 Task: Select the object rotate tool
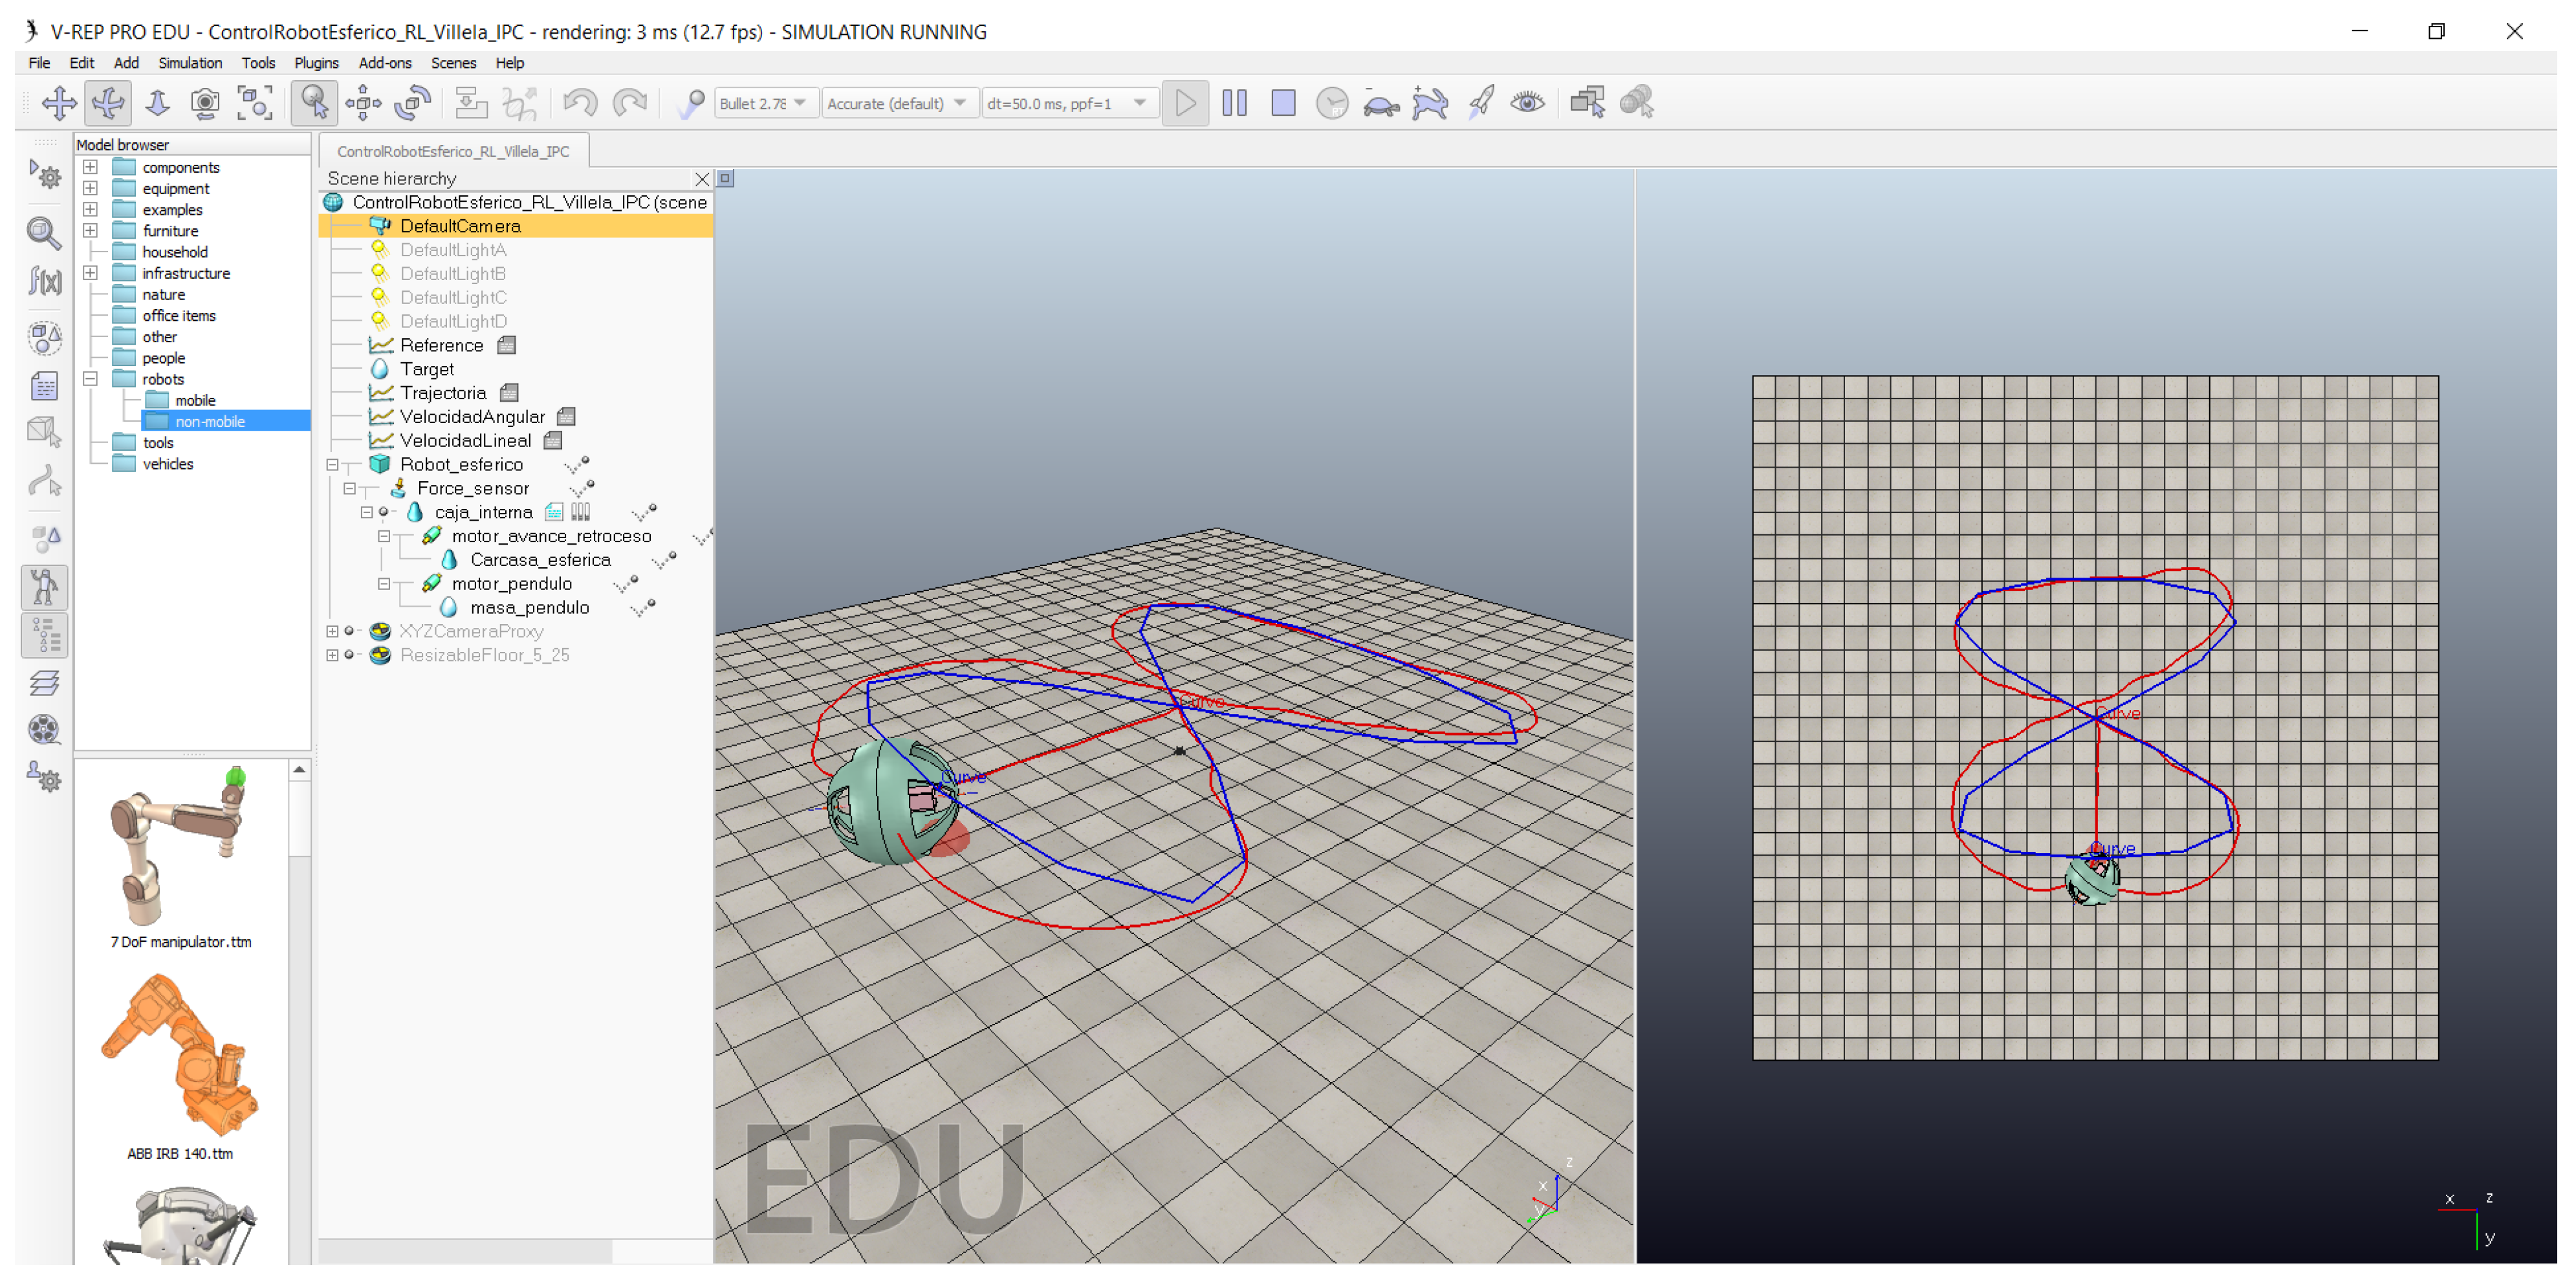(x=412, y=103)
